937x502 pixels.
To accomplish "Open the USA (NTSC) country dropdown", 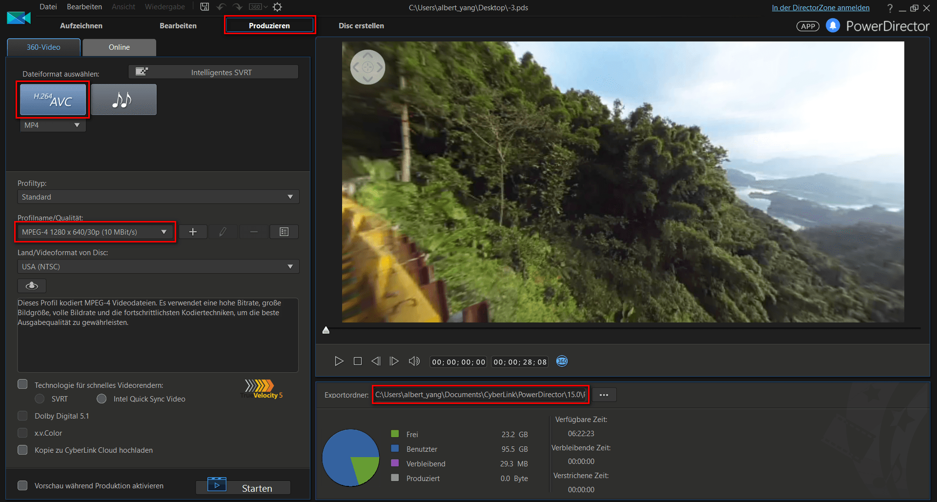I will tap(158, 266).
